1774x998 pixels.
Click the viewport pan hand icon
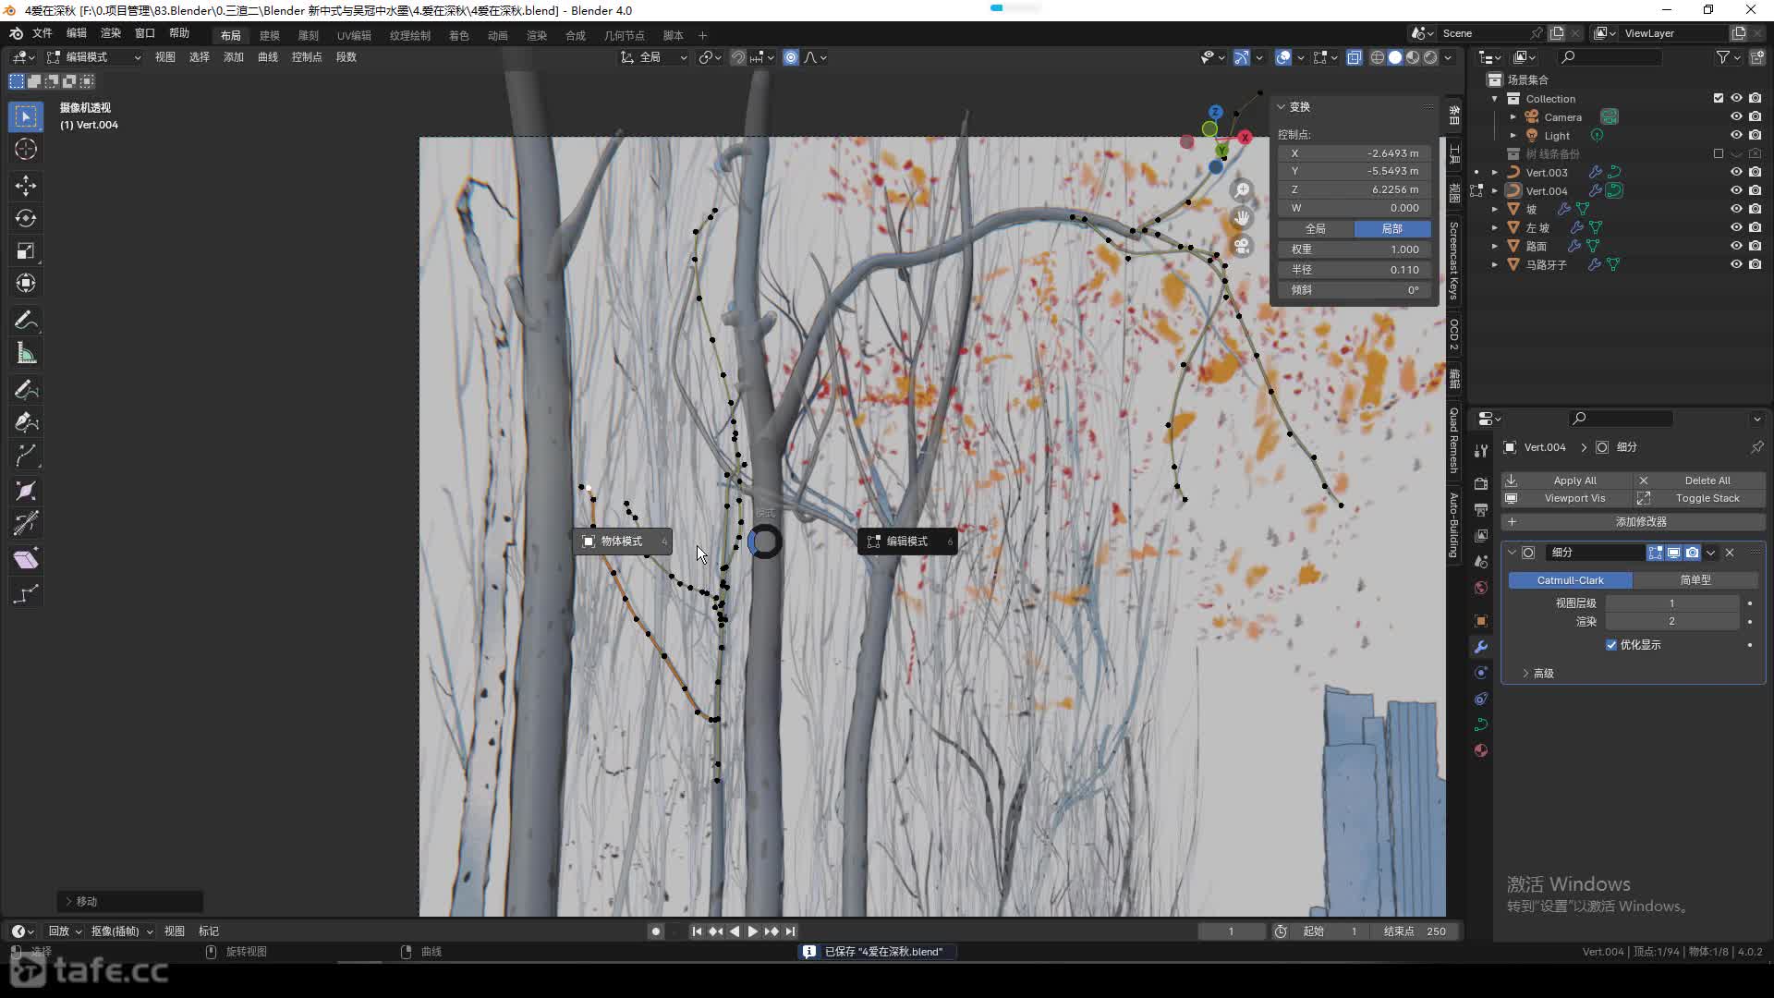point(1242,218)
